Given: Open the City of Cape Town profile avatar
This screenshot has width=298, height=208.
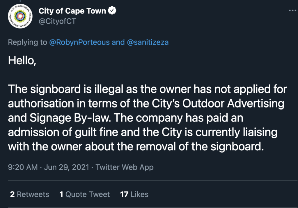Looking at the screenshot, I should click(20, 16).
